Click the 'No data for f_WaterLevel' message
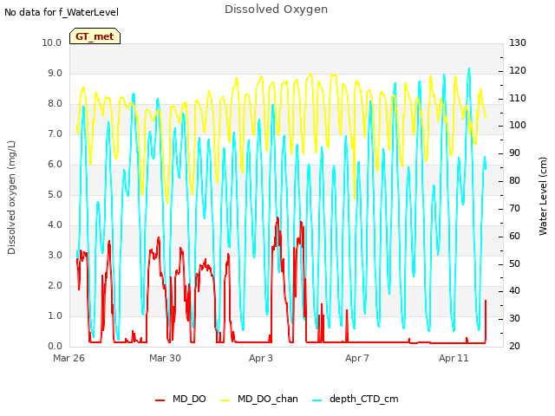The width and height of the screenshot is (555, 416). coord(62,12)
